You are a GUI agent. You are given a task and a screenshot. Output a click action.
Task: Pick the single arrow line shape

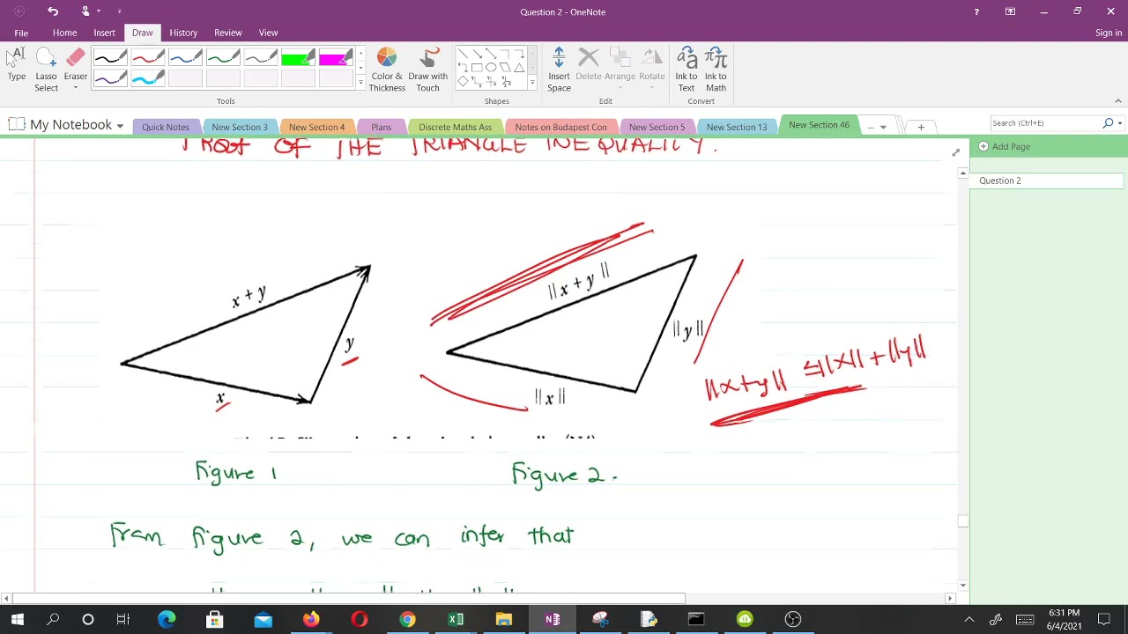tap(477, 53)
